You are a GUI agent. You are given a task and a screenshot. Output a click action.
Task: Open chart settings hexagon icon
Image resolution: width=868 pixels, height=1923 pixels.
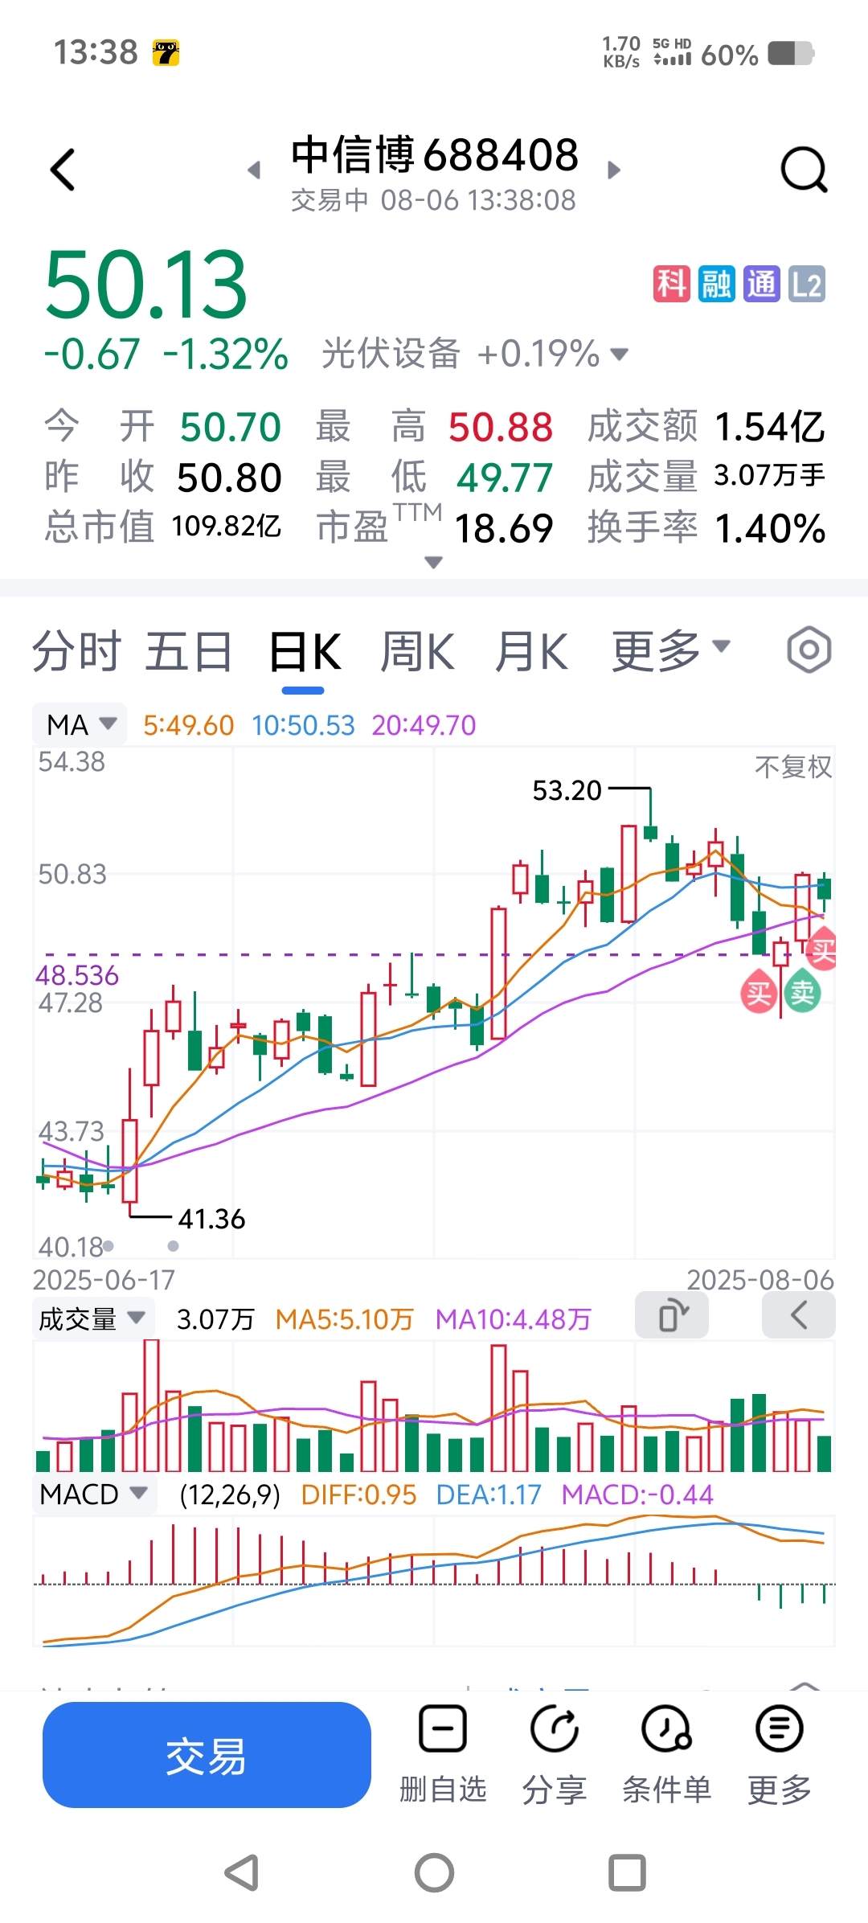809,650
